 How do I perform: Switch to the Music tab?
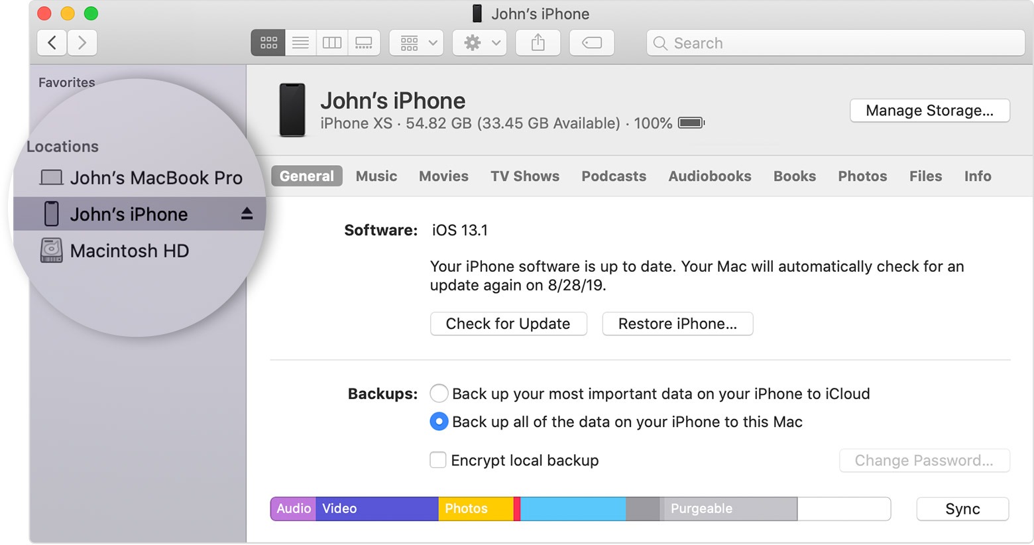pos(376,176)
